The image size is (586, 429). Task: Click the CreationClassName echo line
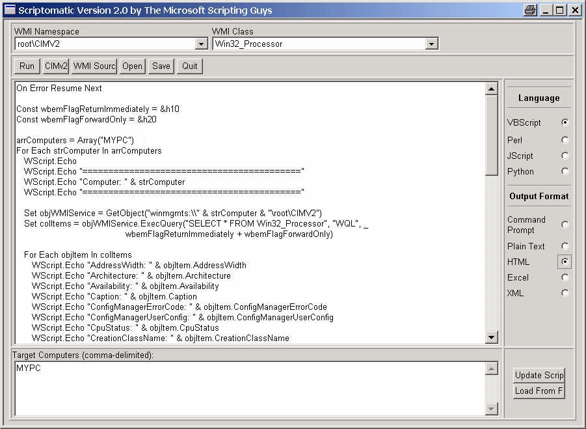coord(161,339)
